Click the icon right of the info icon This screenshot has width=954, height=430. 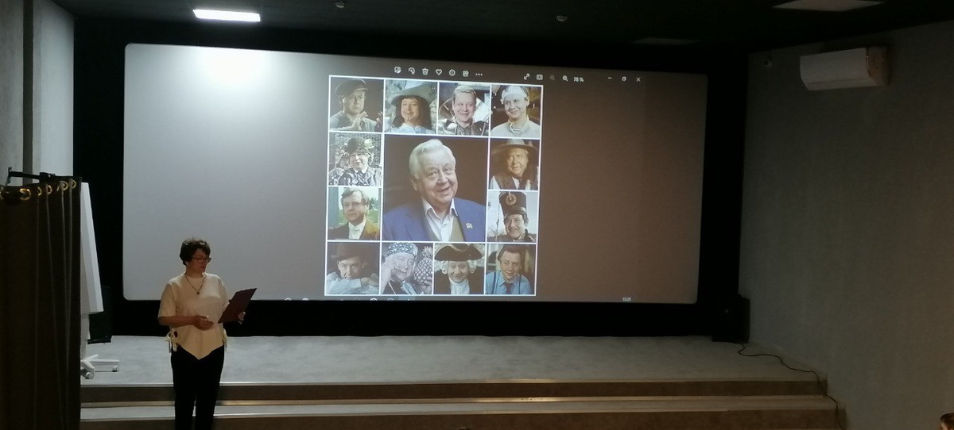coord(466,74)
